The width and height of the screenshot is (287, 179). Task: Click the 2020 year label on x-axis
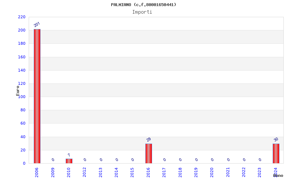pyautogui.click(x=212, y=173)
